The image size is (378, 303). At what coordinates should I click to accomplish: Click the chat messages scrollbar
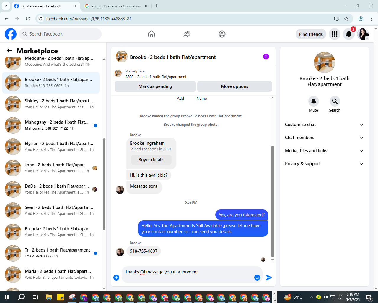(x=273, y=201)
